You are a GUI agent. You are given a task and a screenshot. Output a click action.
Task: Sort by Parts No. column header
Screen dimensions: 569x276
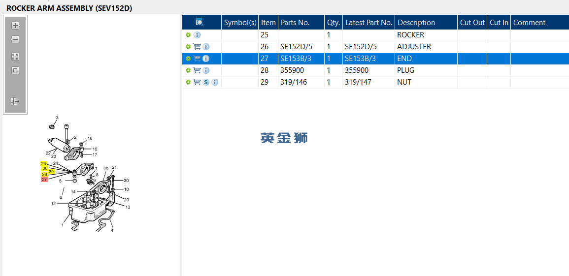click(301, 23)
